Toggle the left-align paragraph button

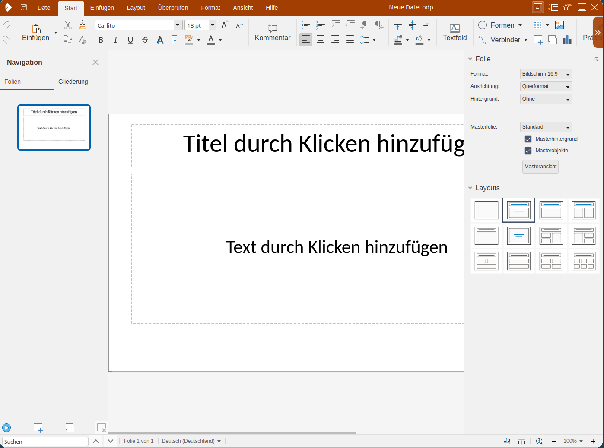[x=306, y=40]
